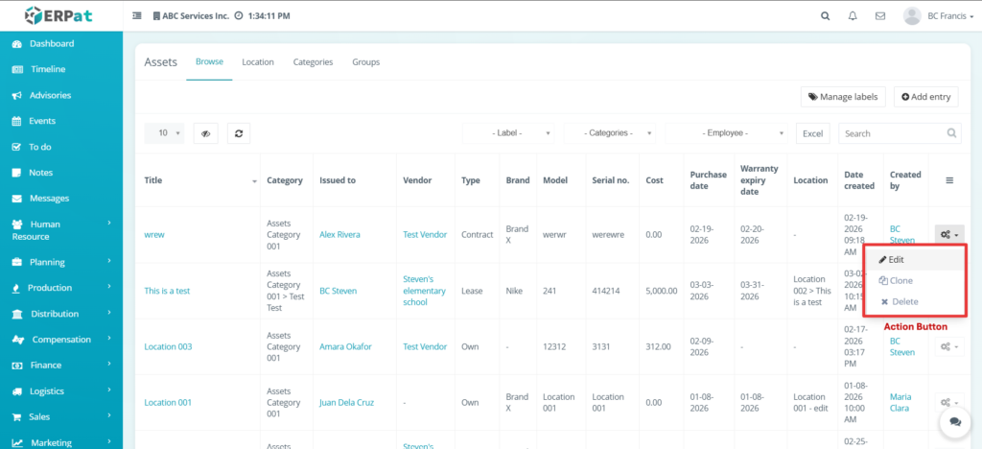Open the Label filter dropdown
Screen dimensions: 982x449
coord(508,133)
